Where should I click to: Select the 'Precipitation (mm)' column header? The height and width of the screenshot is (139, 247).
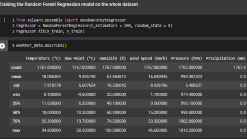(226, 58)
